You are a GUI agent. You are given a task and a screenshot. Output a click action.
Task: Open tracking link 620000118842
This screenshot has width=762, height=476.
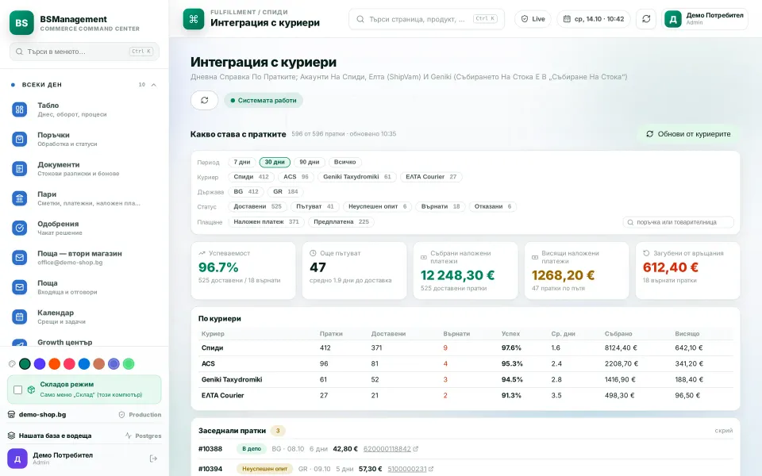pos(387,449)
